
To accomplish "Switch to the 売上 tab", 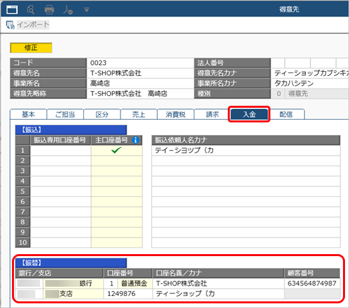I will [139, 114].
